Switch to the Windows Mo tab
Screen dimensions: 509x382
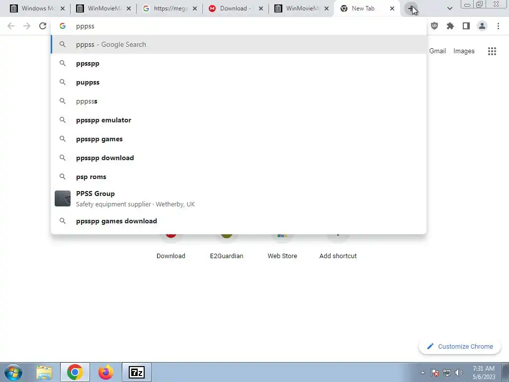point(35,9)
